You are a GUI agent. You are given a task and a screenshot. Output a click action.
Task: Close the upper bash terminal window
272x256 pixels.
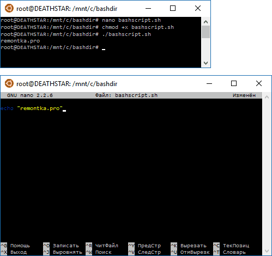click(198, 8)
